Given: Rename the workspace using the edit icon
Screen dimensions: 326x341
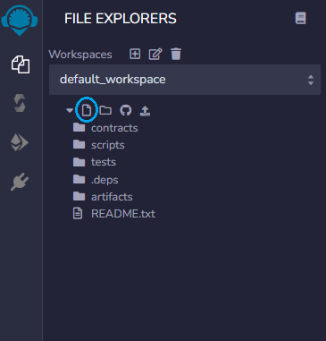Looking at the screenshot, I should [x=155, y=55].
